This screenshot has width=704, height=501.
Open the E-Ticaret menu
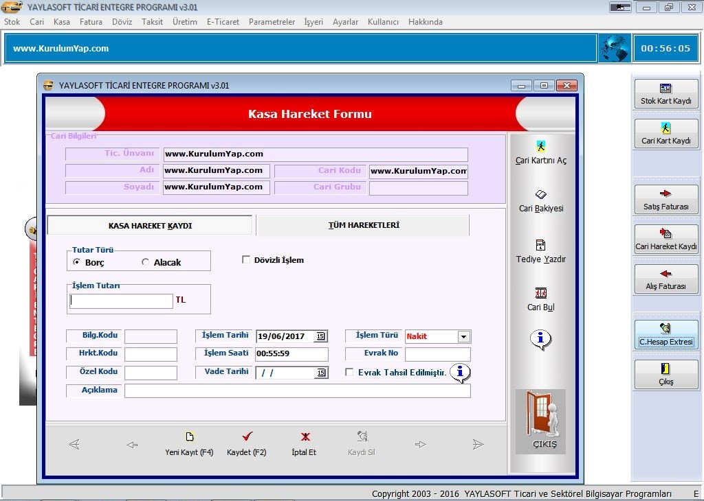pyautogui.click(x=223, y=21)
